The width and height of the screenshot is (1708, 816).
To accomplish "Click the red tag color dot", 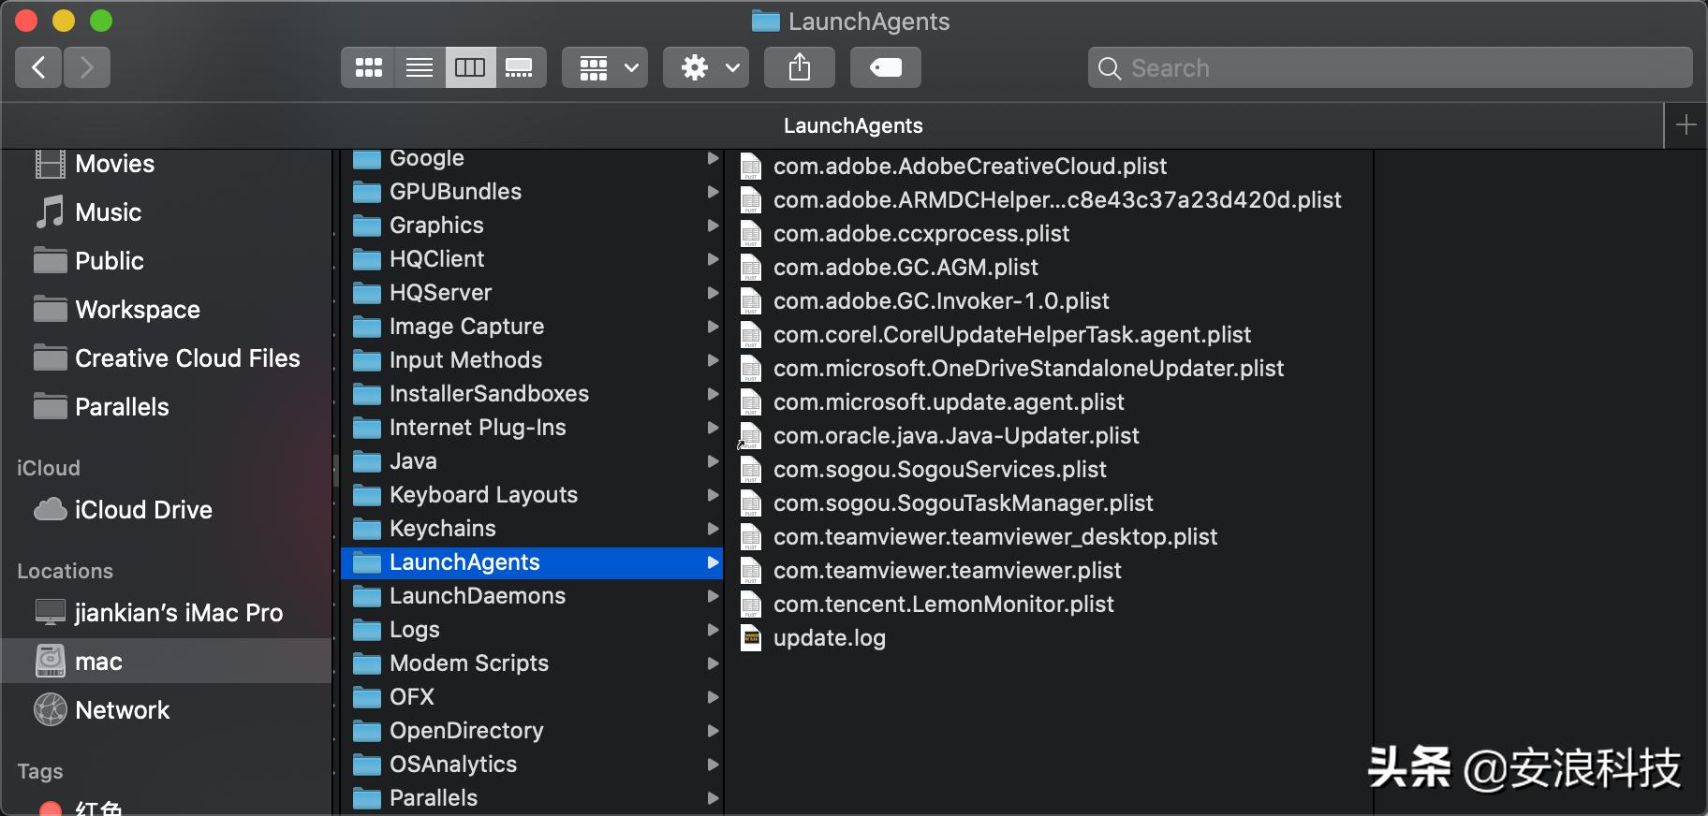I will (x=51, y=809).
